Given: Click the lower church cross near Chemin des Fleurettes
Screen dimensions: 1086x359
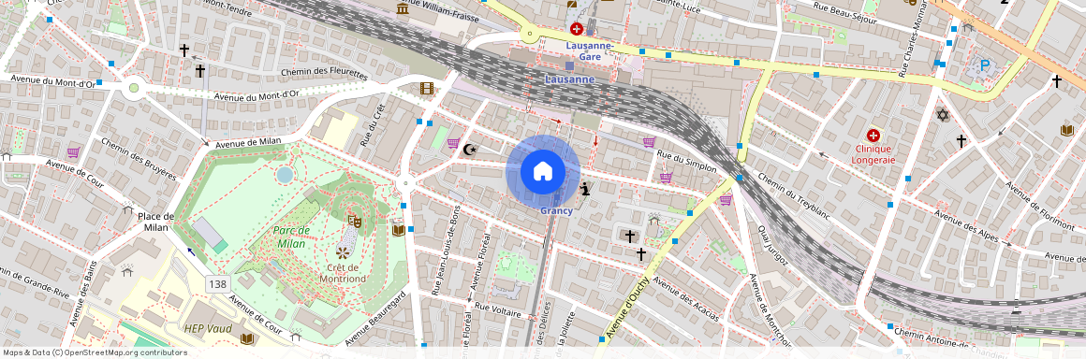Looking at the screenshot, I should pyautogui.click(x=200, y=70).
